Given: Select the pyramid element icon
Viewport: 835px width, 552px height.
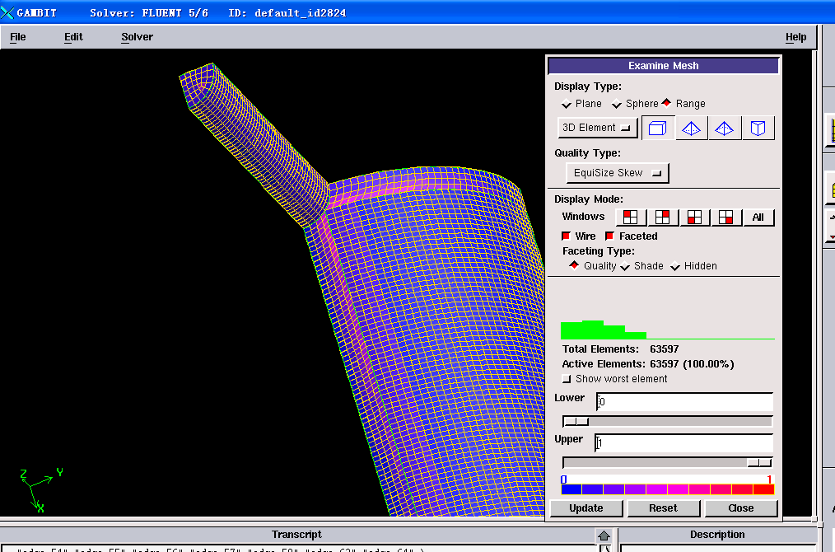Looking at the screenshot, I should [725, 128].
